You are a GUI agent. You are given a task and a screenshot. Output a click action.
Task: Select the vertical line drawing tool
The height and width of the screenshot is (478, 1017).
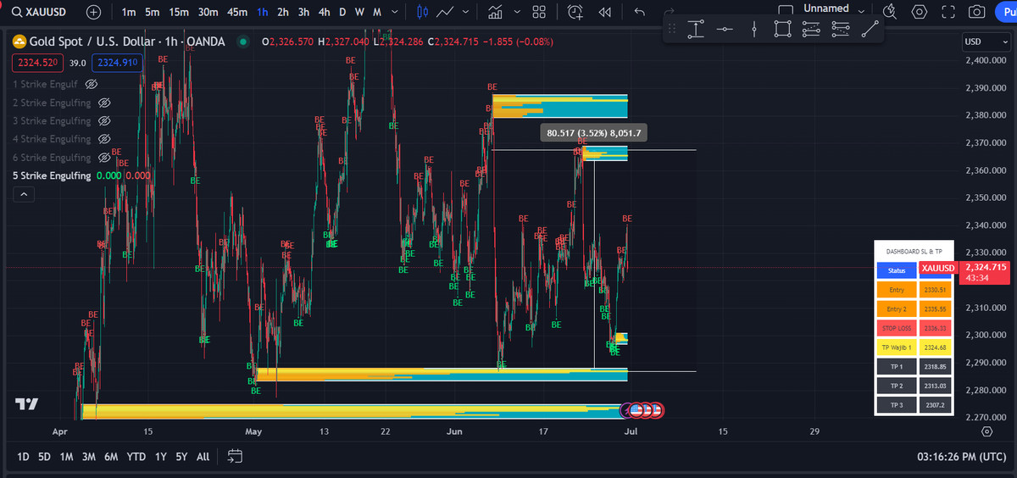(x=753, y=29)
